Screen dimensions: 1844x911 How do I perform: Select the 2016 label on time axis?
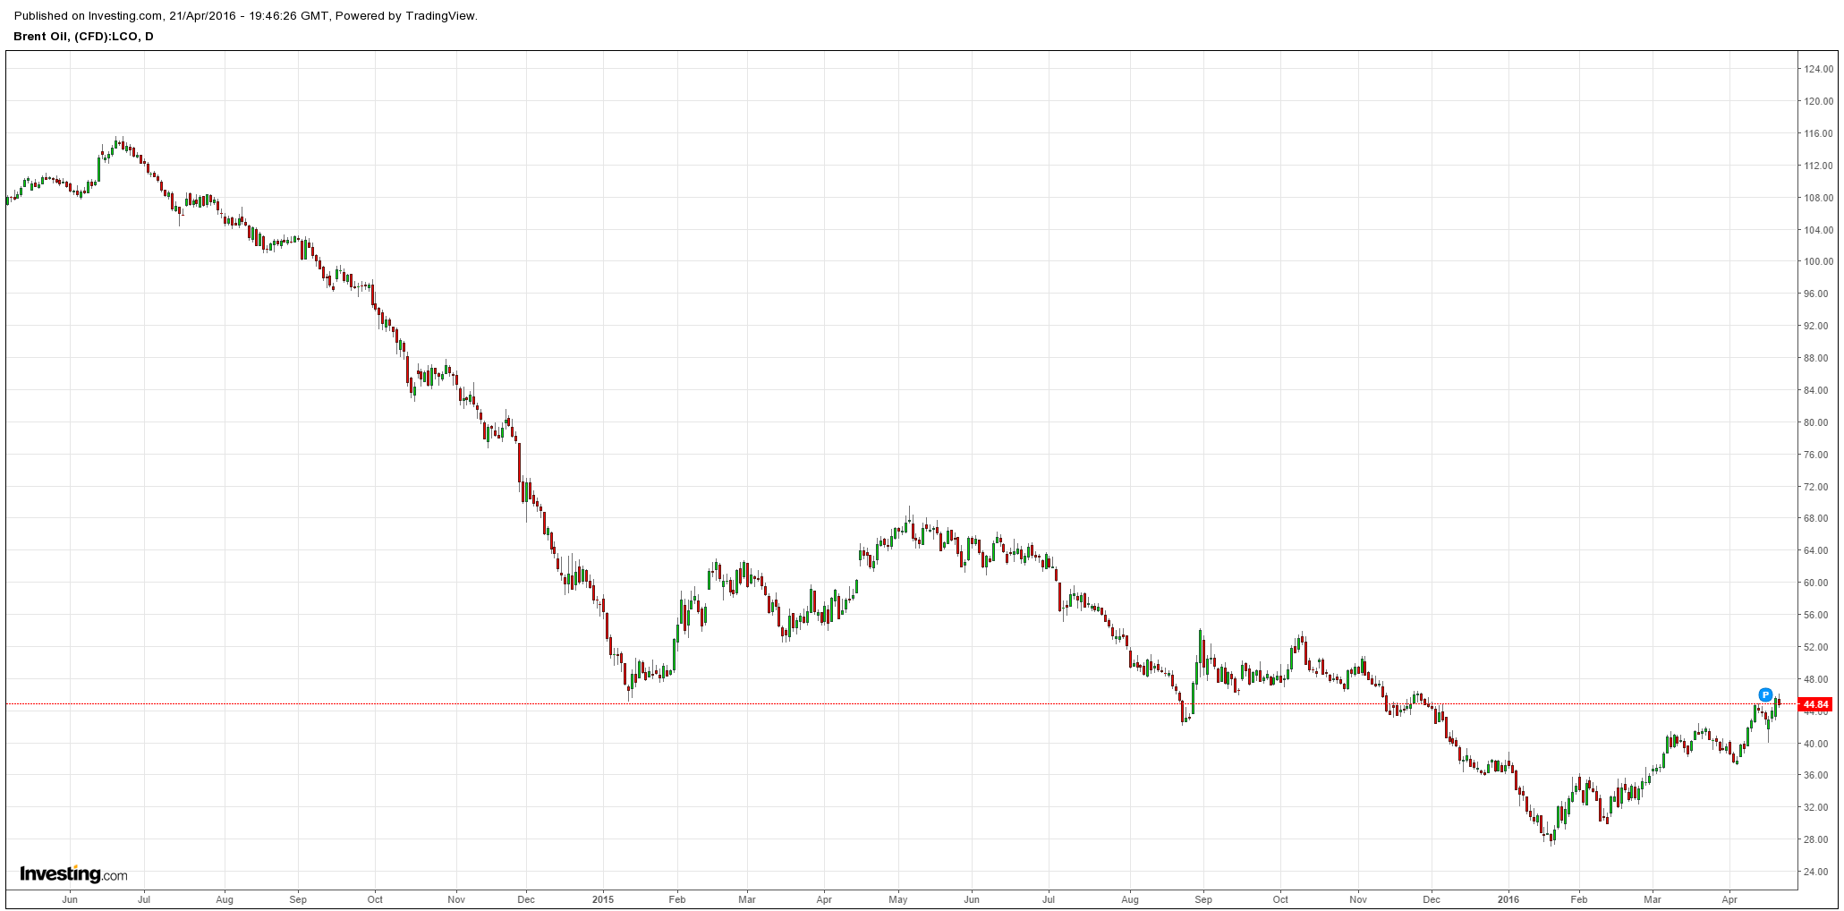1508,899
